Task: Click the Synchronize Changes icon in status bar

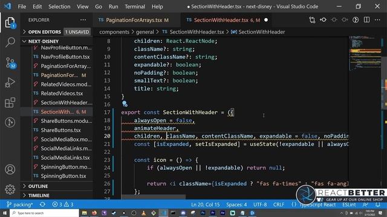Action: (42, 204)
